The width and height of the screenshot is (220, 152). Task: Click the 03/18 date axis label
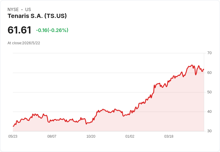(x=169, y=136)
